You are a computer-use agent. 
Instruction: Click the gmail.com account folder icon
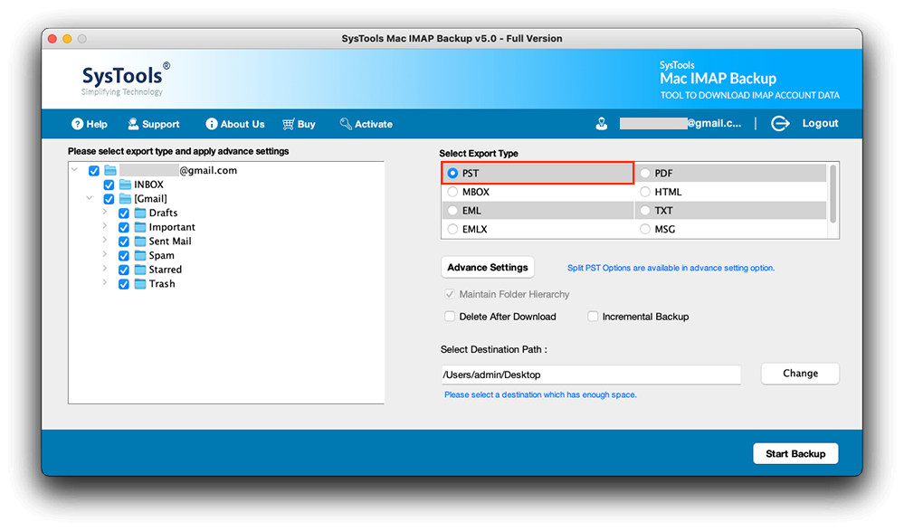(110, 170)
